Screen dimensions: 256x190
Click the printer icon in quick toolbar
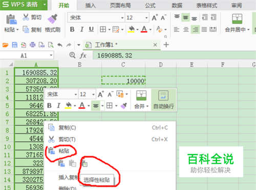point(32,45)
